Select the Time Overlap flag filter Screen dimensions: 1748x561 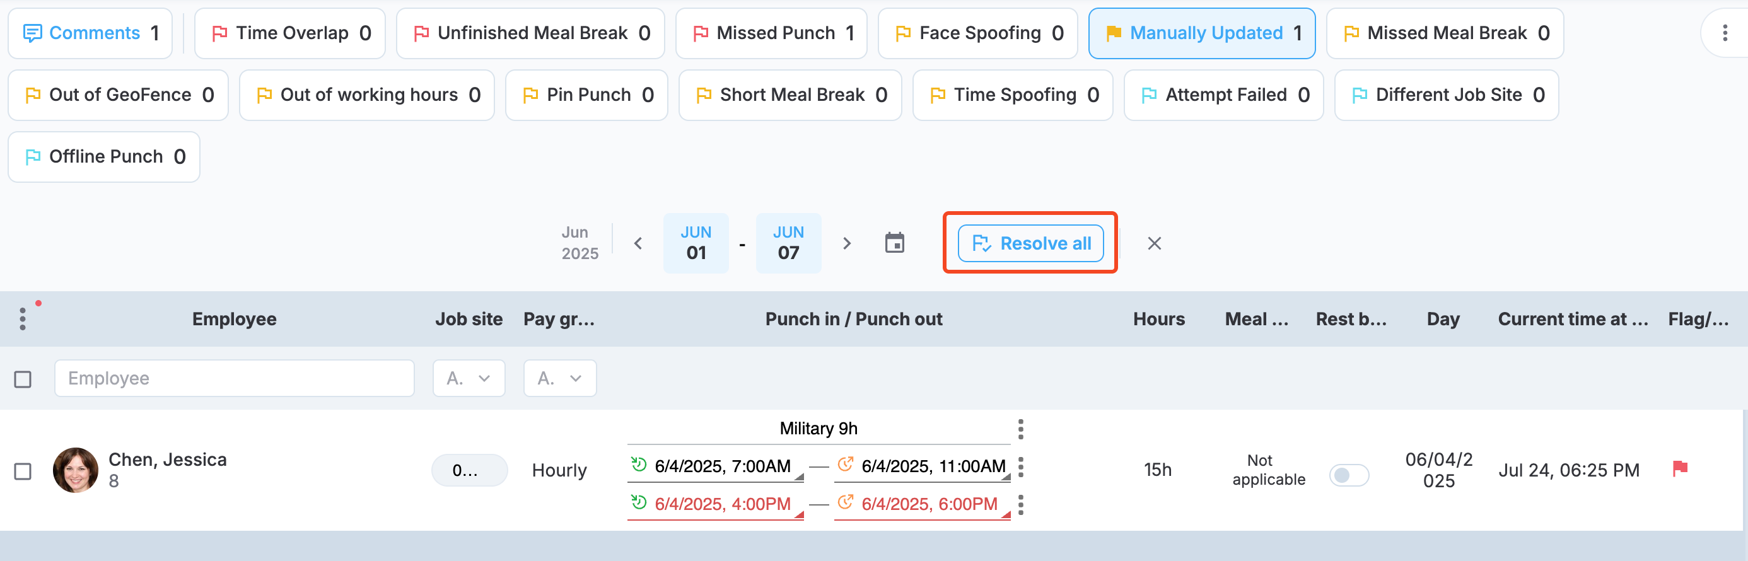coord(289,33)
